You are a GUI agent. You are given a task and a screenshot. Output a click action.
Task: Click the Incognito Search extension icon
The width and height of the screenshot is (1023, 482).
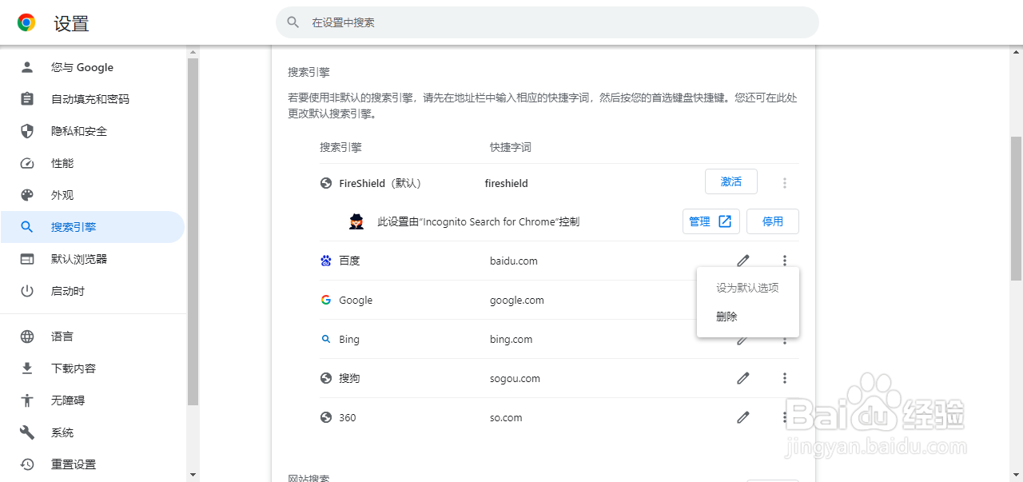click(x=356, y=221)
